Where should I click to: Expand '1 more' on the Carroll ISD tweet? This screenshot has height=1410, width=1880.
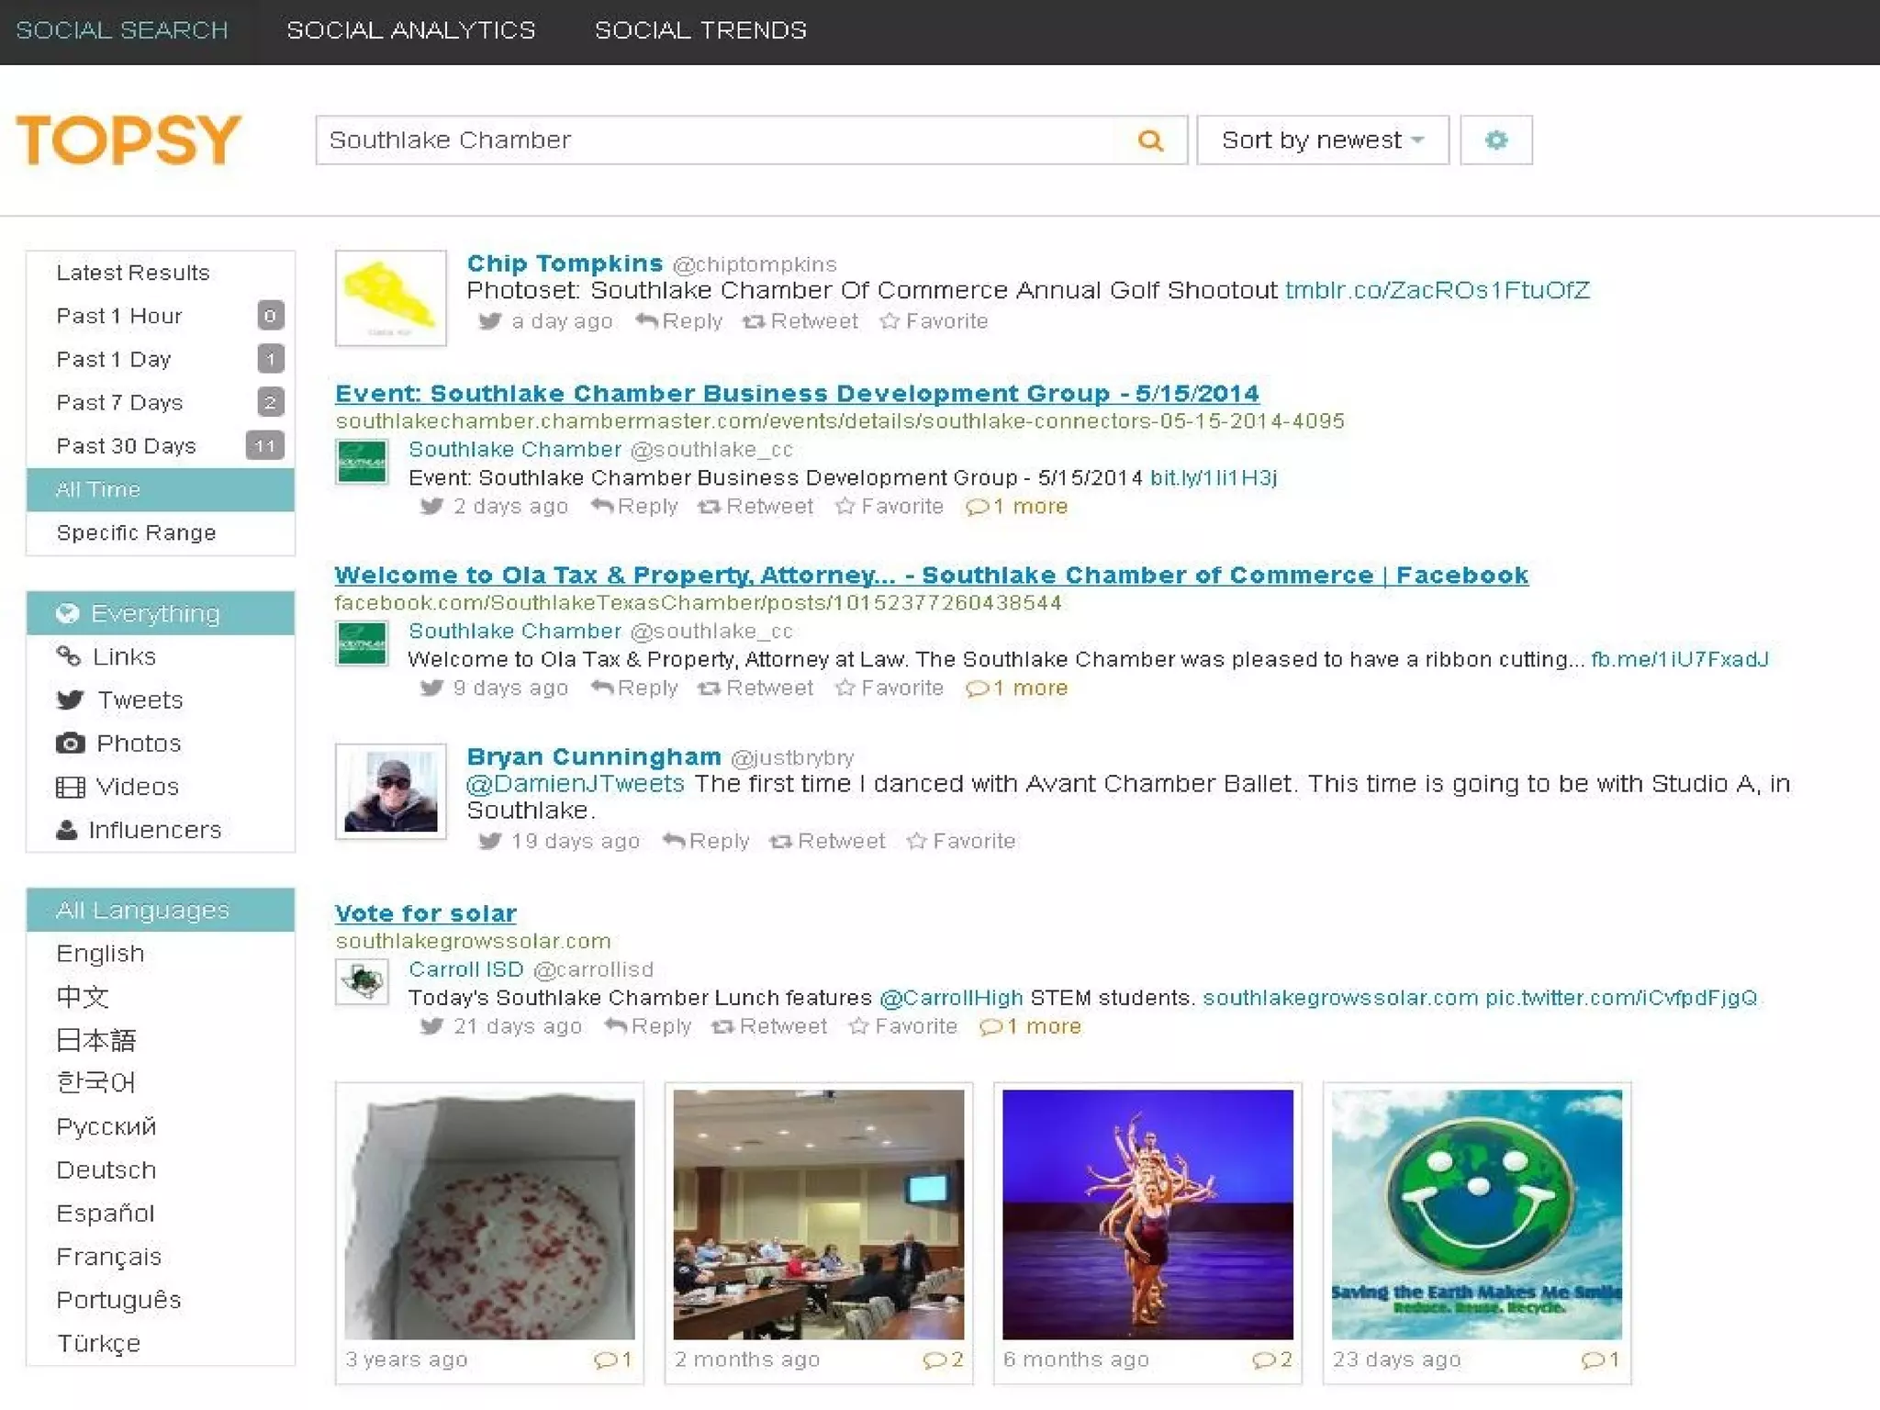(x=1031, y=1026)
